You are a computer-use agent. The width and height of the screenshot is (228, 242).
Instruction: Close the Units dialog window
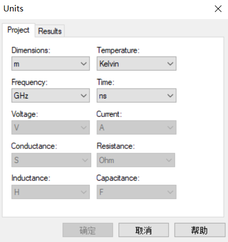coord(218,9)
